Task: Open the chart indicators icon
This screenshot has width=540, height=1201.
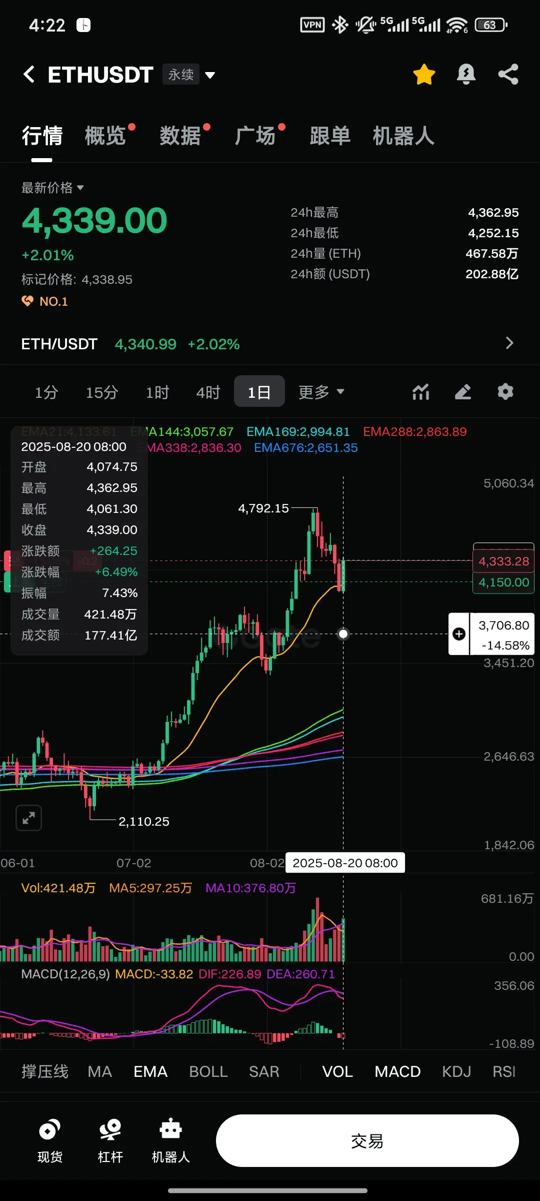Action: 421,392
